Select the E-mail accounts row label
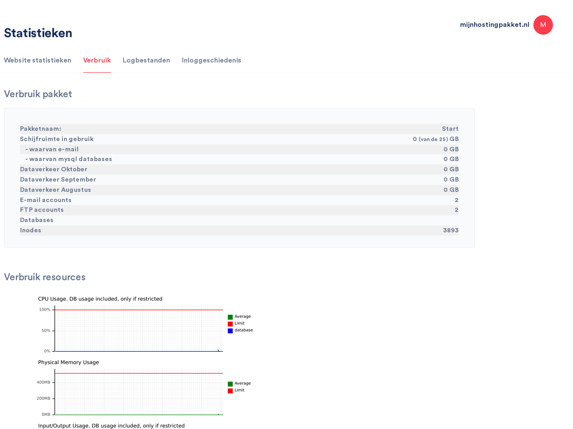Viewport: 573px width, 429px height. tap(46, 200)
